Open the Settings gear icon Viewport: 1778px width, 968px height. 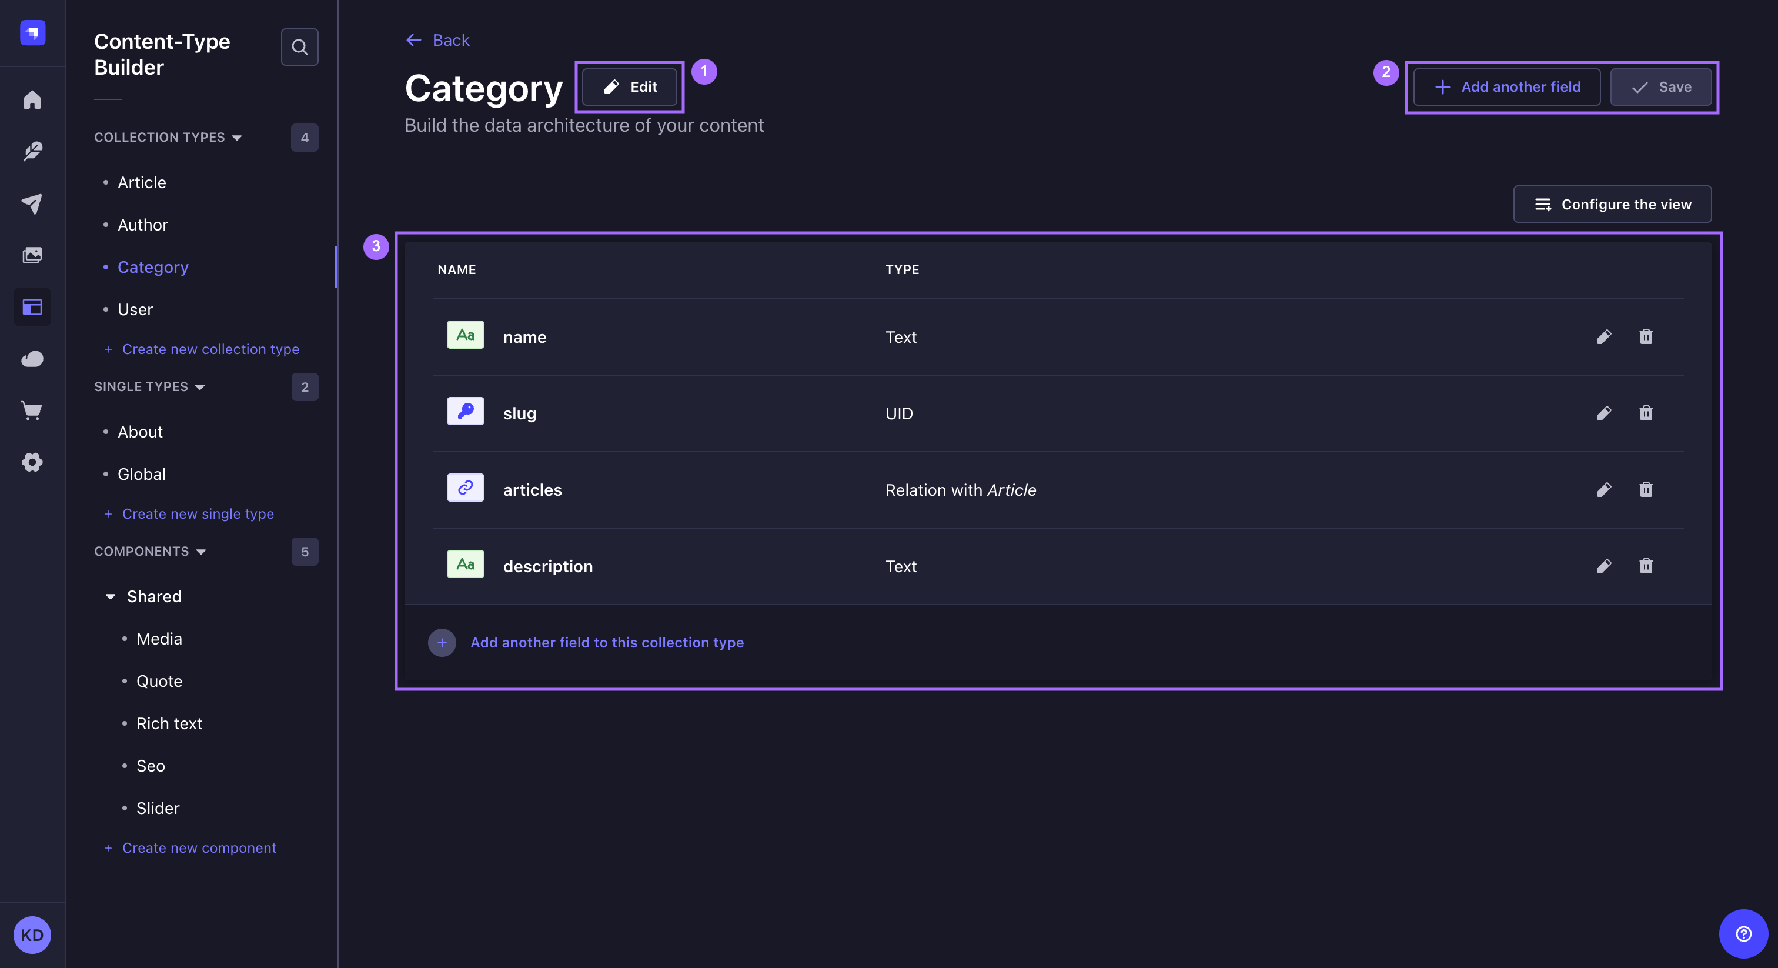click(32, 463)
